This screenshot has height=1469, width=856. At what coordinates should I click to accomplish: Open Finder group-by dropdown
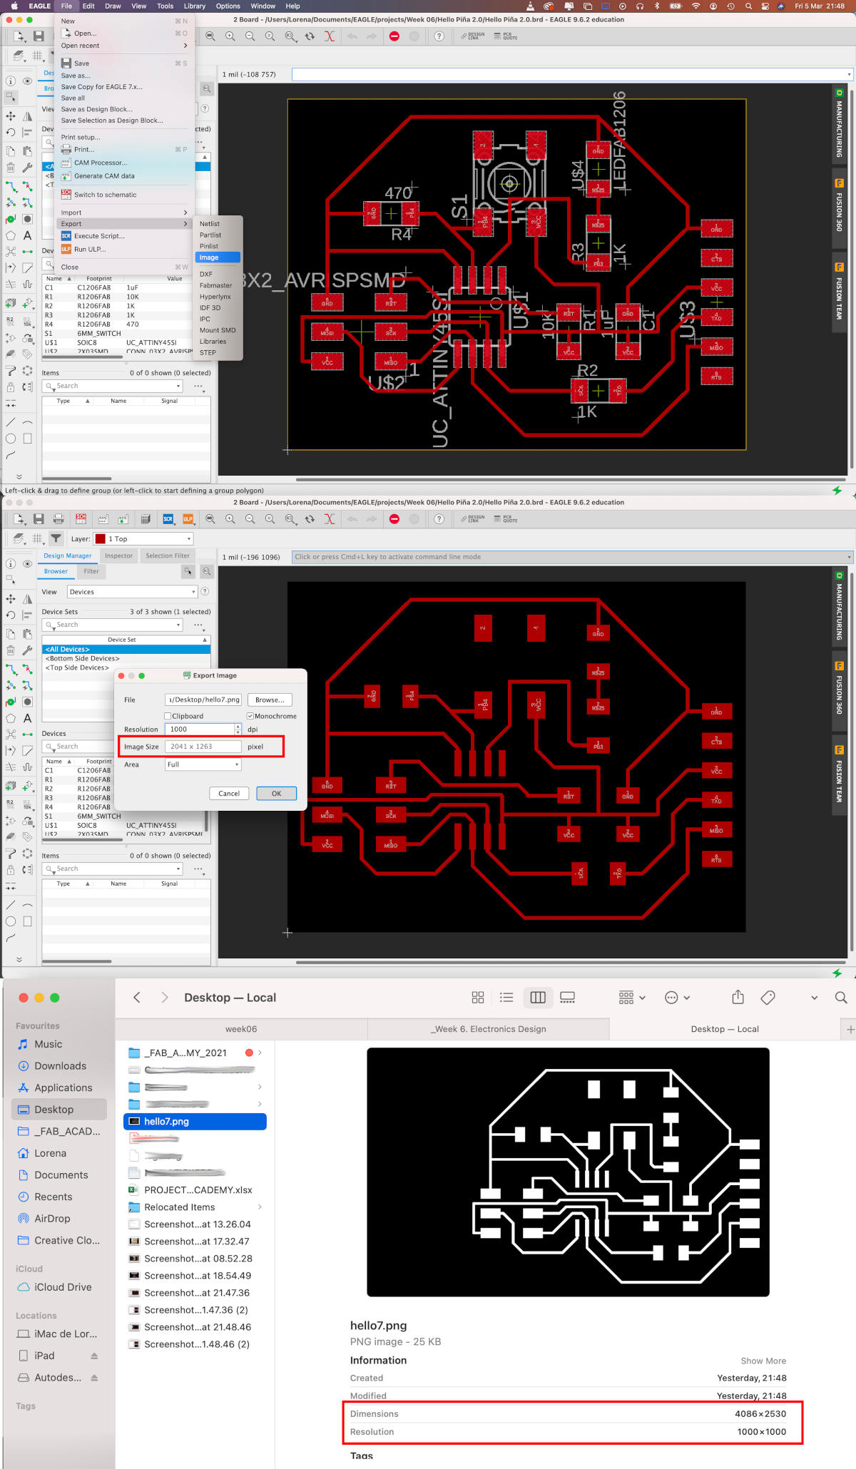pyautogui.click(x=632, y=998)
